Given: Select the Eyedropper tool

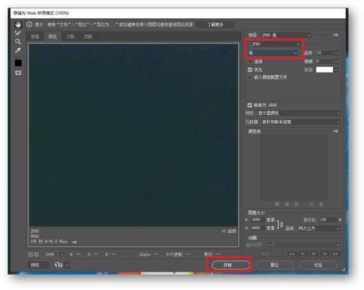Looking at the screenshot, I should tap(18, 50).
